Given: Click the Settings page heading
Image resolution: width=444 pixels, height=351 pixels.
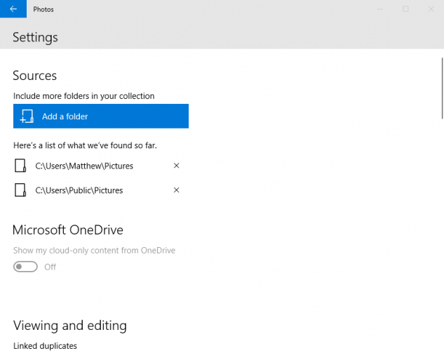Looking at the screenshot, I should pyautogui.click(x=35, y=37).
